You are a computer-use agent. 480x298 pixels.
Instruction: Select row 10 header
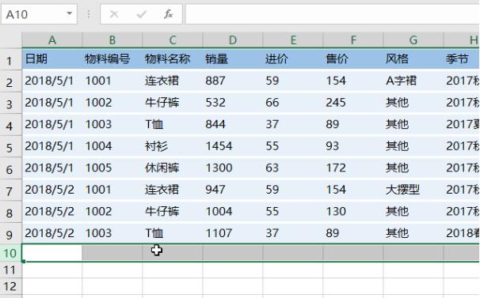[11, 253]
